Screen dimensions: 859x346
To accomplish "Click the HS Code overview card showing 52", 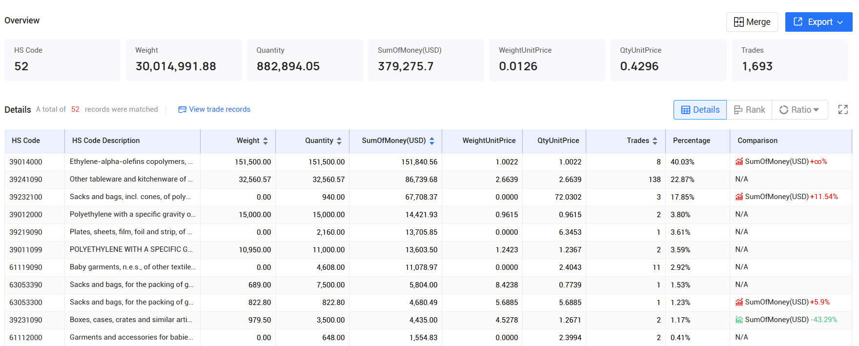I will pyautogui.click(x=62, y=60).
